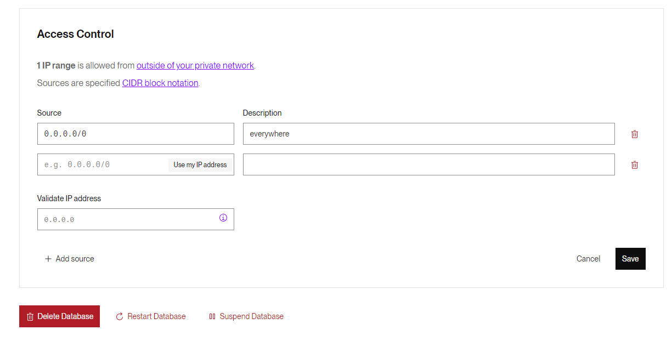Click the trash icon on Delete Database button
The width and height of the screenshot is (672, 341).
(x=30, y=317)
